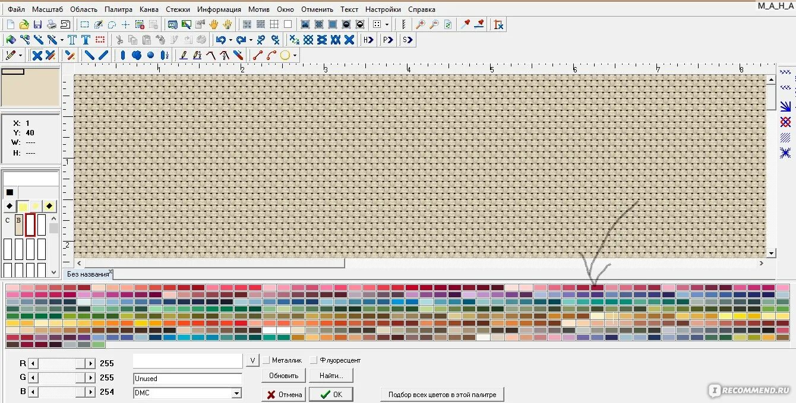Image resolution: width=796 pixels, height=403 pixels.
Task: Undo the last action
Action: [220, 40]
